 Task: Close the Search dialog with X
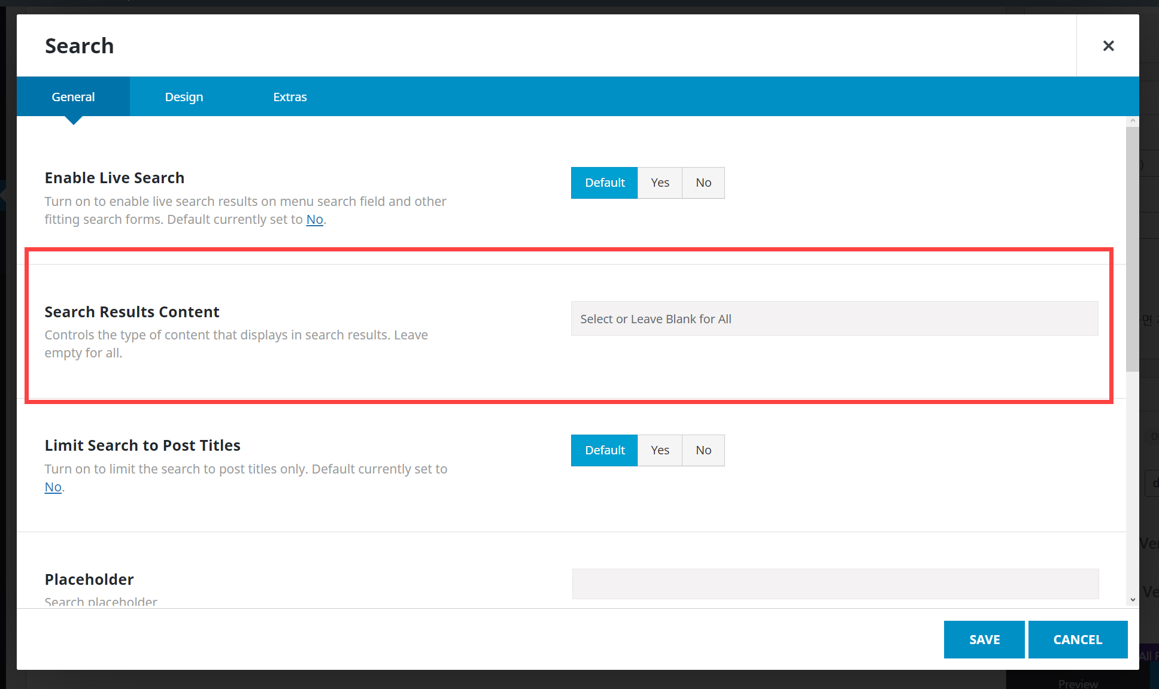1108,46
